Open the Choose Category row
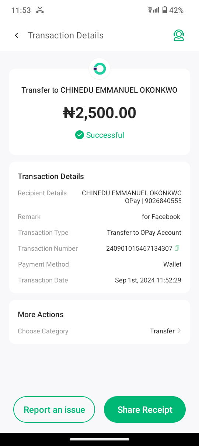Image resolution: width=199 pixels, height=446 pixels. tap(99, 331)
